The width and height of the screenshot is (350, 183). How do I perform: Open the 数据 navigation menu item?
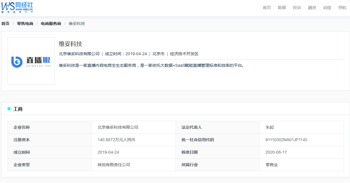(282, 8)
